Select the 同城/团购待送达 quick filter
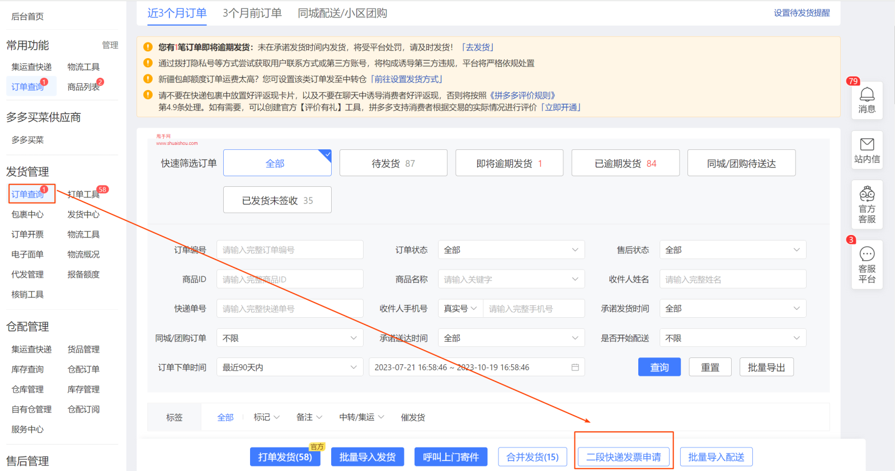 pos(741,163)
